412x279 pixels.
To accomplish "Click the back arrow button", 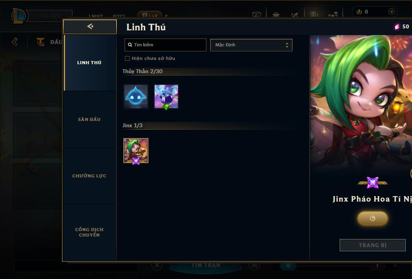I will [90, 26].
